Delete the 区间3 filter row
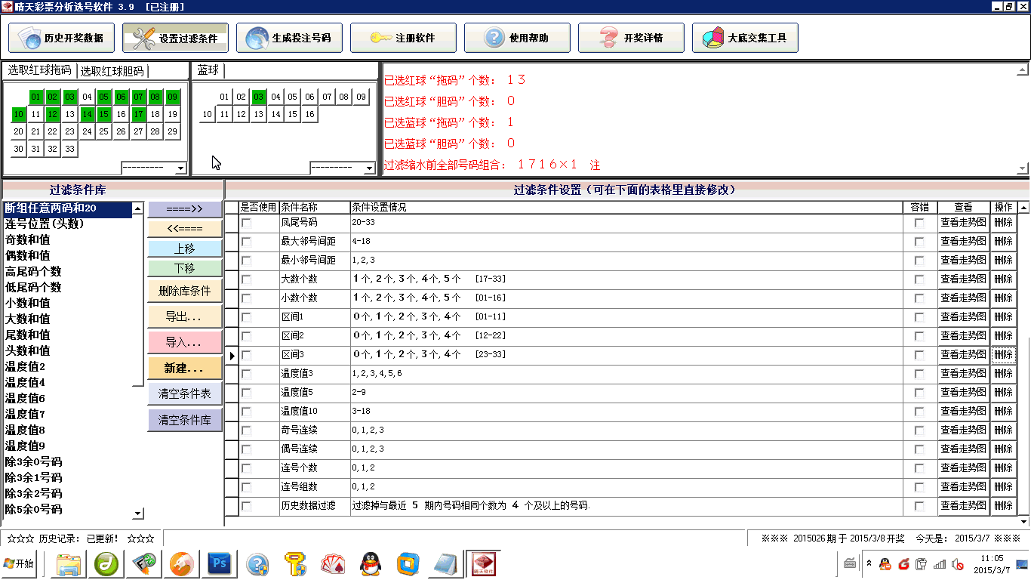The image size is (1031, 580). tap(1003, 355)
